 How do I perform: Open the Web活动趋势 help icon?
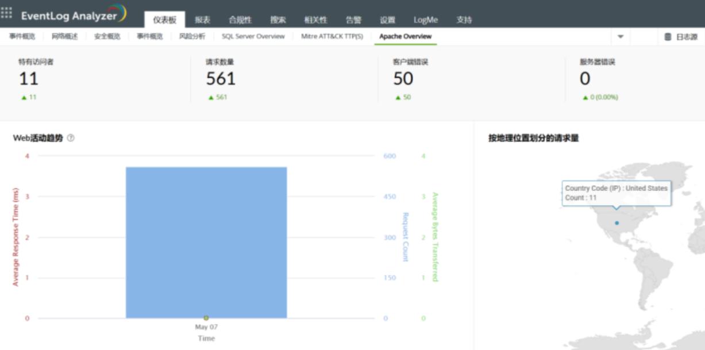(71, 138)
